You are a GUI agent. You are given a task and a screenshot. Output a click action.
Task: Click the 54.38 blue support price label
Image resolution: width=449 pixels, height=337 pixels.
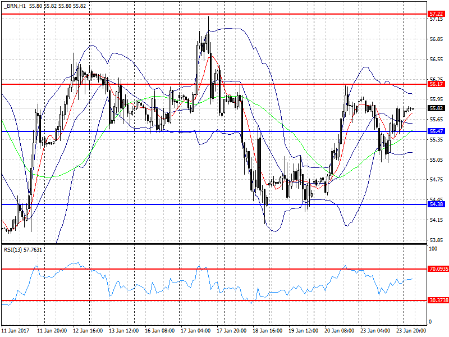(x=437, y=204)
